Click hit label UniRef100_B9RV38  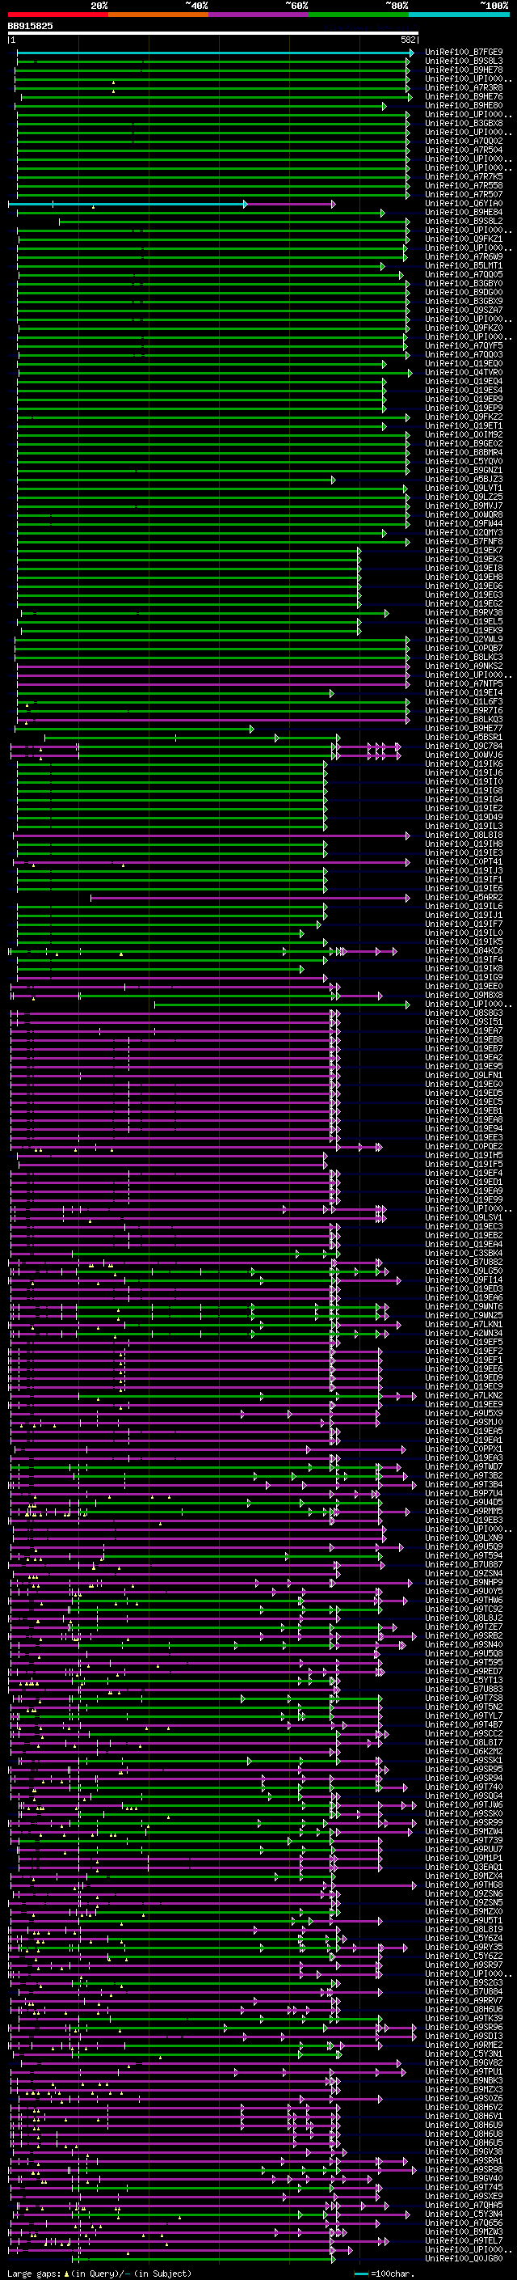point(464,612)
